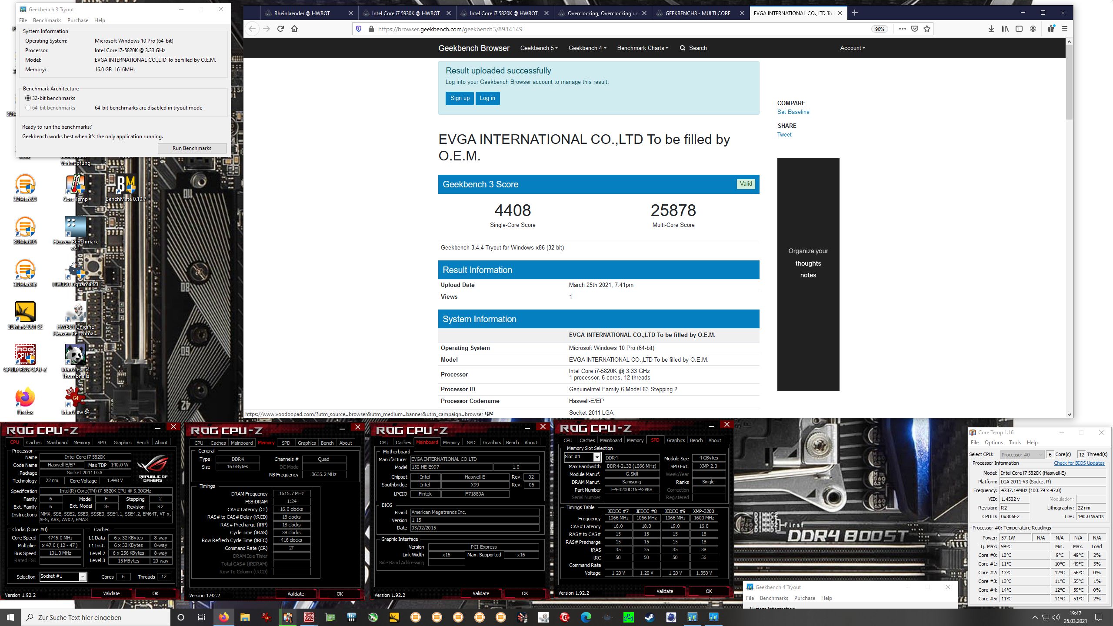Viewport: 1113px width, 626px height.
Task: Open the Windows Start menu
Action: [10, 617]
